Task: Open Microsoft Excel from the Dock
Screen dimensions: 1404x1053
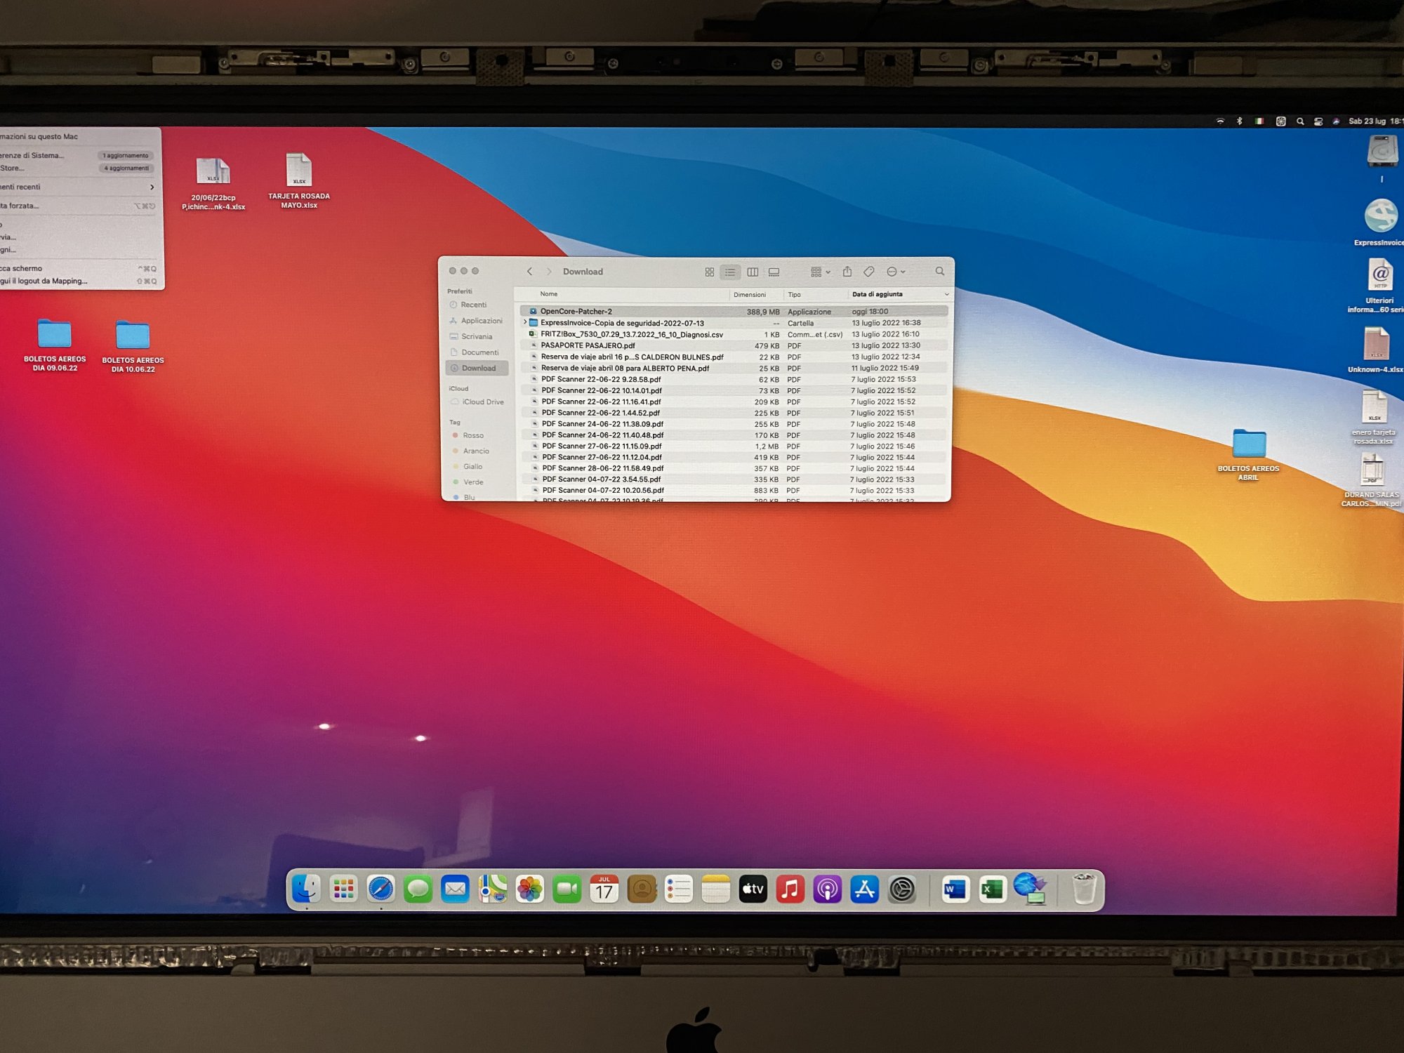Action: pos(992,890)
